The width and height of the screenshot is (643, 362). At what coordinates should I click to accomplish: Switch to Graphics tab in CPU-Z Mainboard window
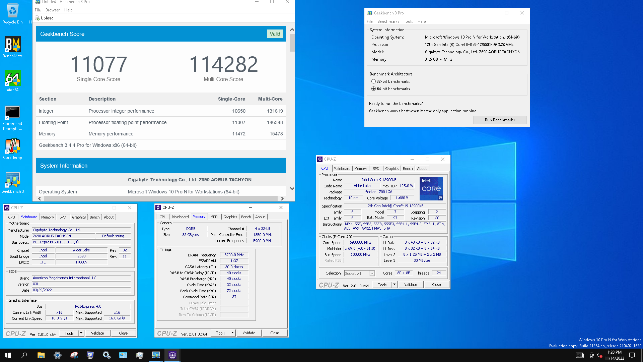79,217
